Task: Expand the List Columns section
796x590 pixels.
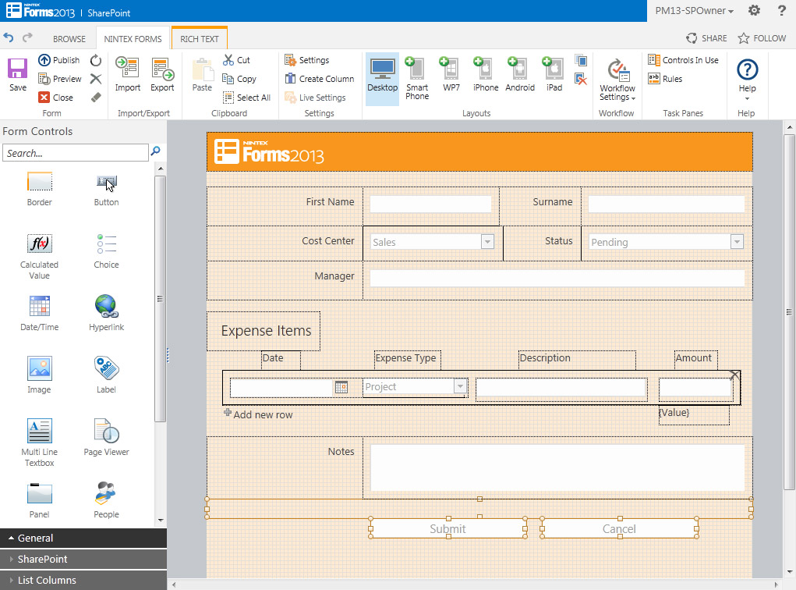Action: [x=83, y=580]
